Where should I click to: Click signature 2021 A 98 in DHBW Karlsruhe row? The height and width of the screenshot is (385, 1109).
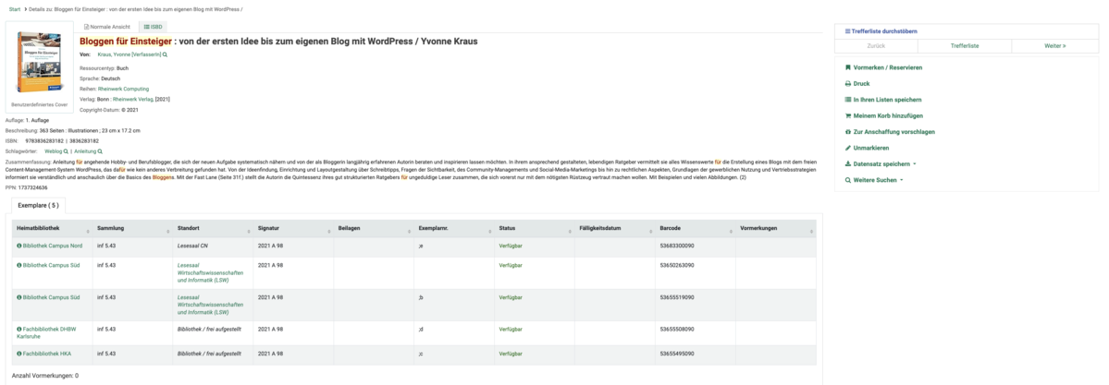pos(270,330)
